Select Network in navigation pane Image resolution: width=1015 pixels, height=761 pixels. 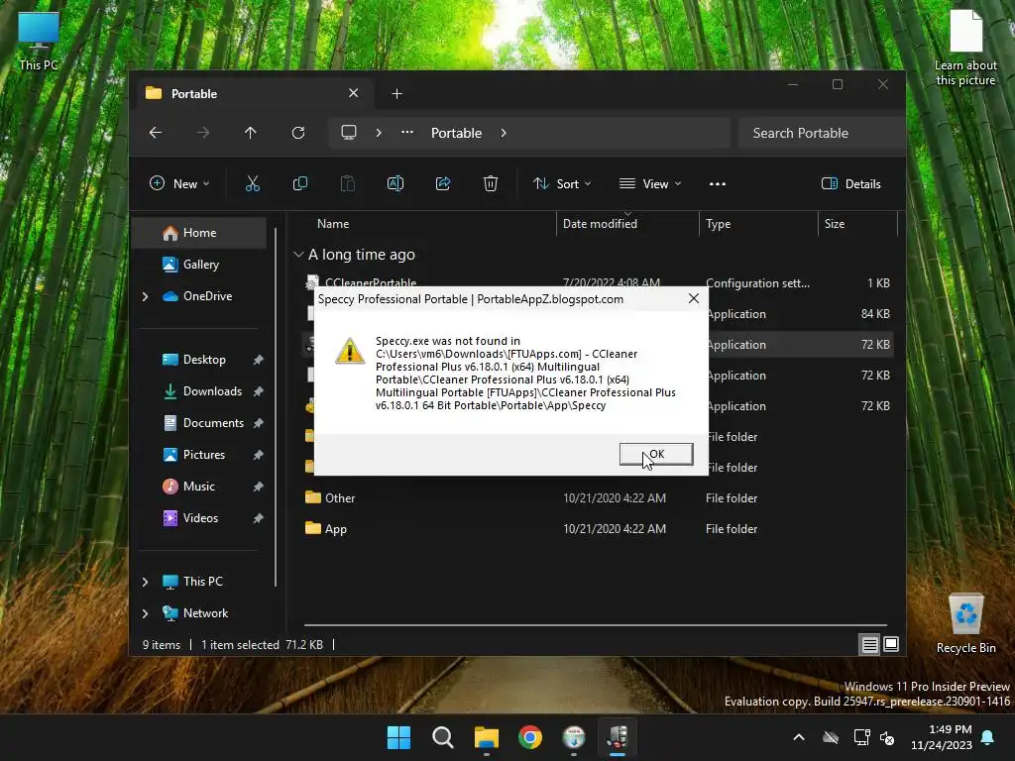click(205, 612)
